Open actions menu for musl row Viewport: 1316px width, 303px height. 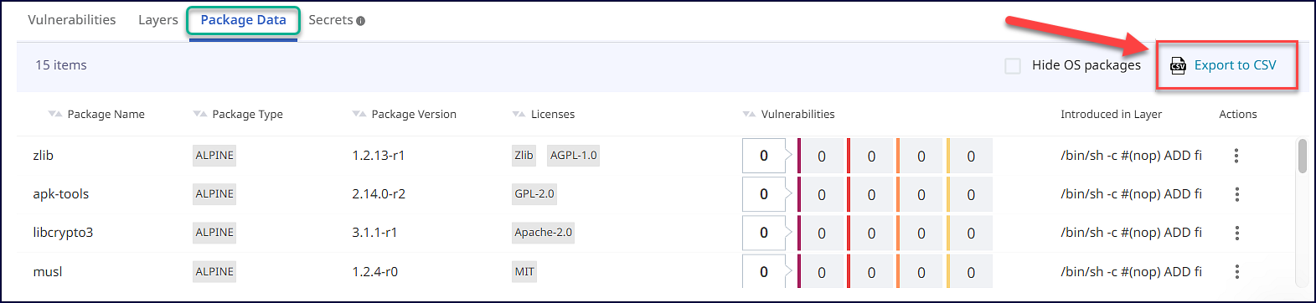tap(1236, 272)
